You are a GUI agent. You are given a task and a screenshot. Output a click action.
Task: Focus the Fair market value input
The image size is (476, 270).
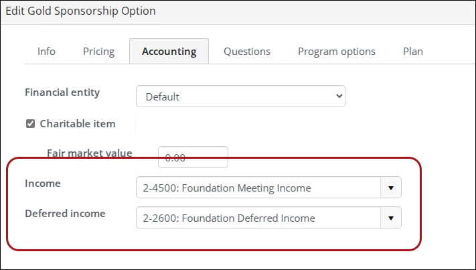point(193,157)
